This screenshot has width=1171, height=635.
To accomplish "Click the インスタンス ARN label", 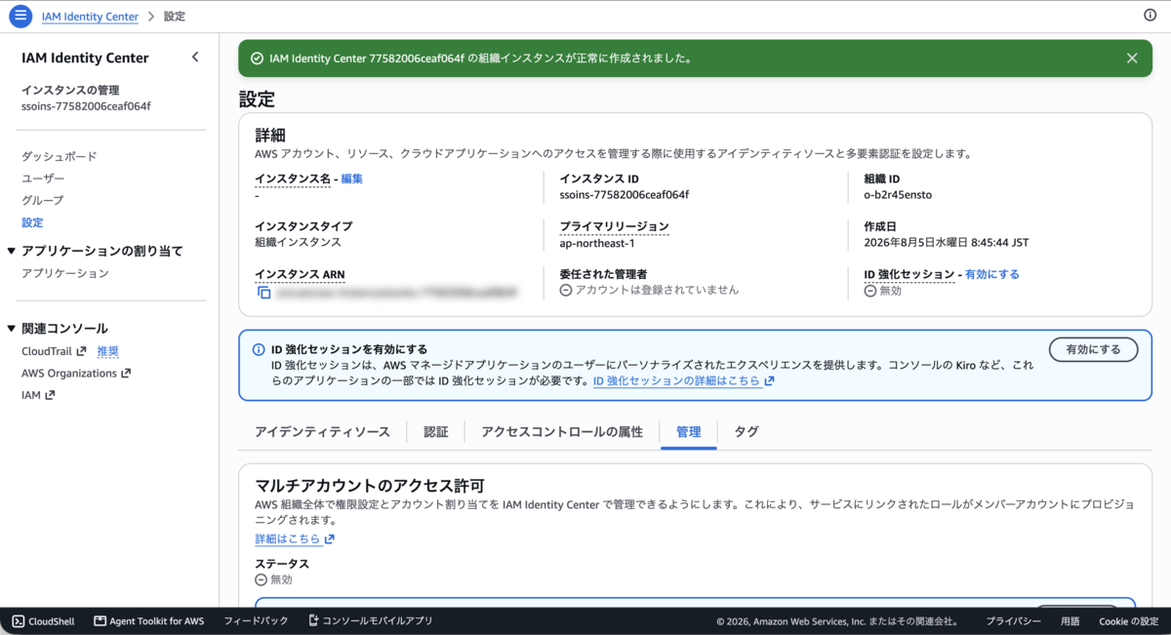I will coord(300,274).
